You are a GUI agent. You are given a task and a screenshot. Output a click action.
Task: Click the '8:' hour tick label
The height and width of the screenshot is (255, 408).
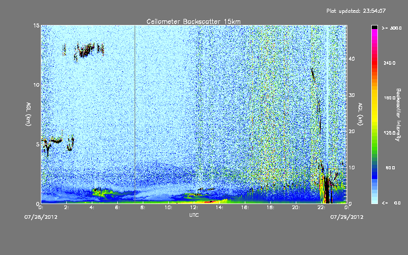point(143,208)
